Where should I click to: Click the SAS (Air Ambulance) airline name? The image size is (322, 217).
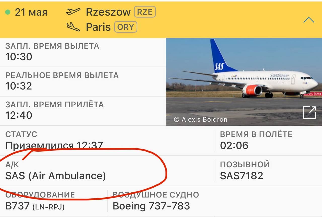point(56,176)
